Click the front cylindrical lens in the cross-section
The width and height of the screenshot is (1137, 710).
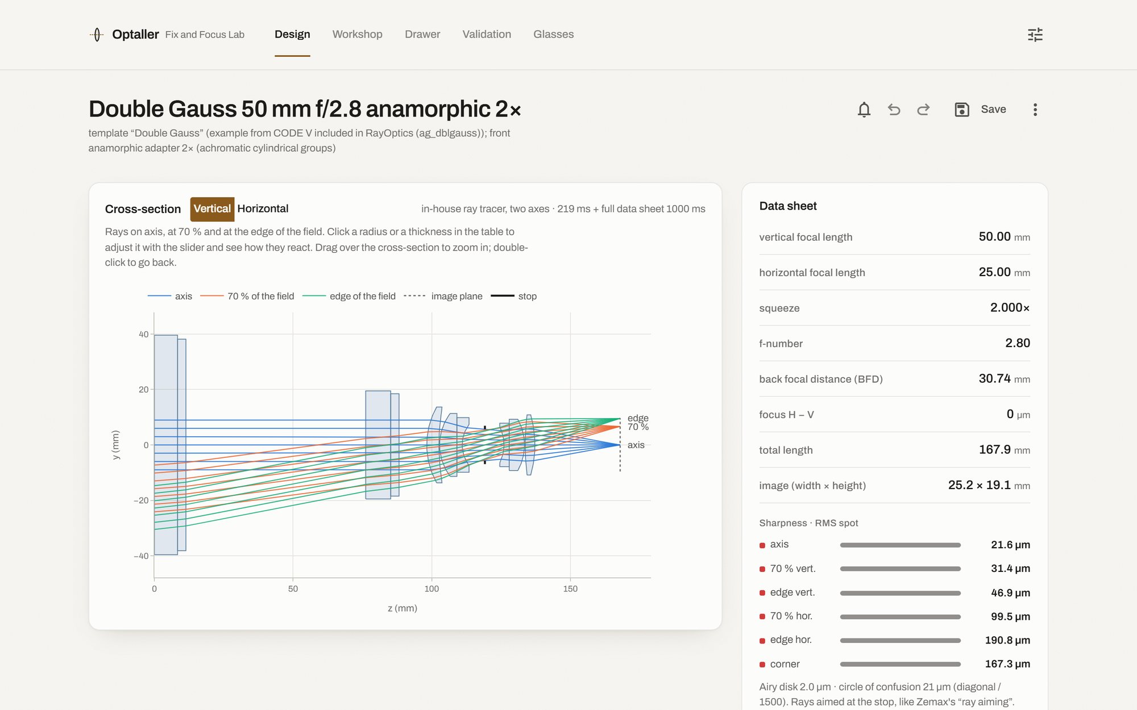pos(165,445)
